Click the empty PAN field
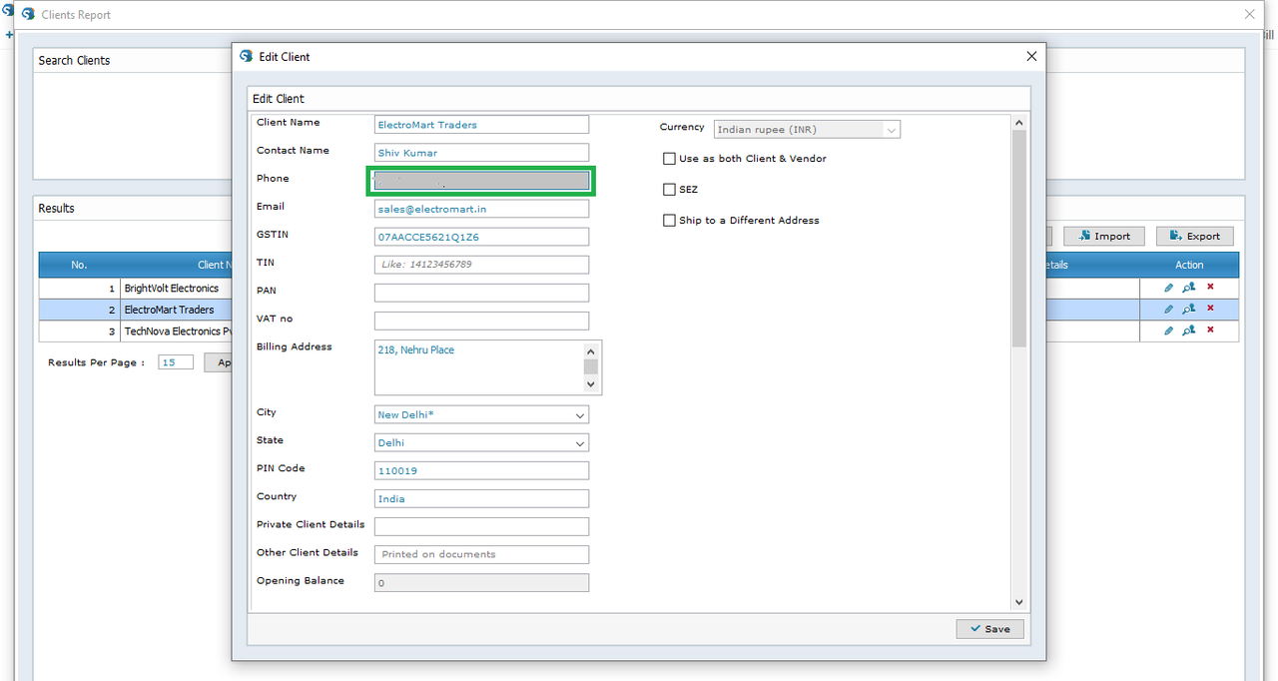The width and height of the screenshot is (1278, 681). coord(481,293)
